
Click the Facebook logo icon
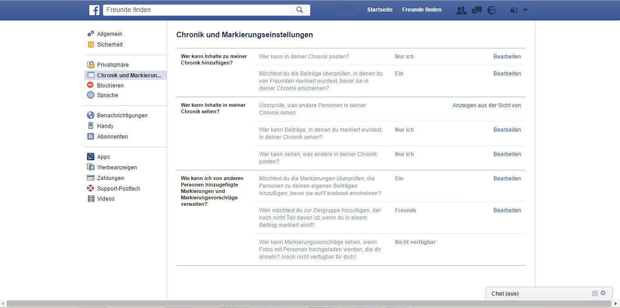click(94, 10)
